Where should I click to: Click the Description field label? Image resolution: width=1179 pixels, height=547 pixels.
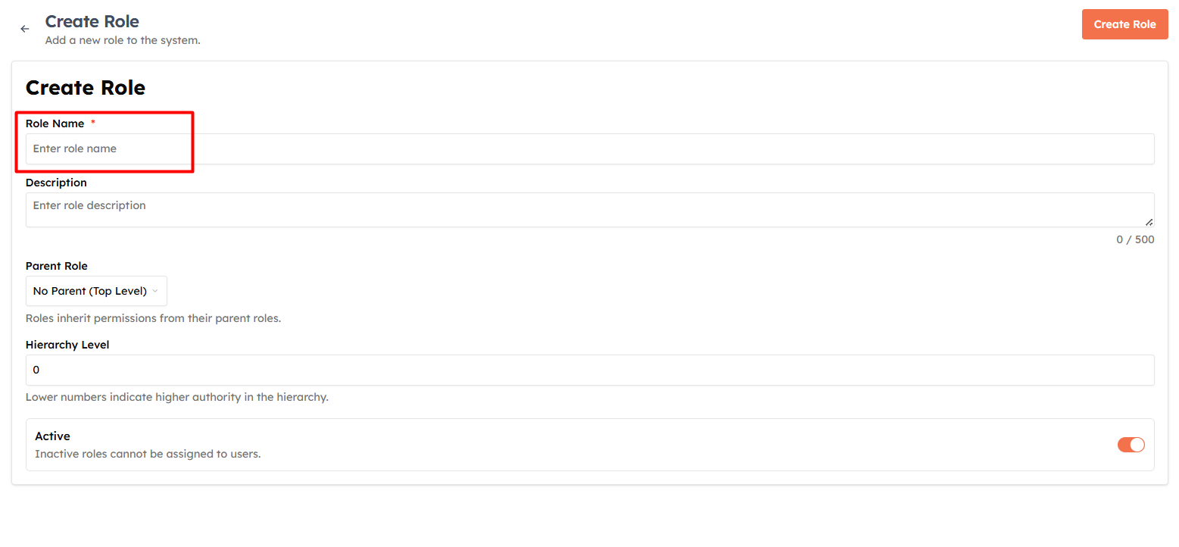pos(56,183)
